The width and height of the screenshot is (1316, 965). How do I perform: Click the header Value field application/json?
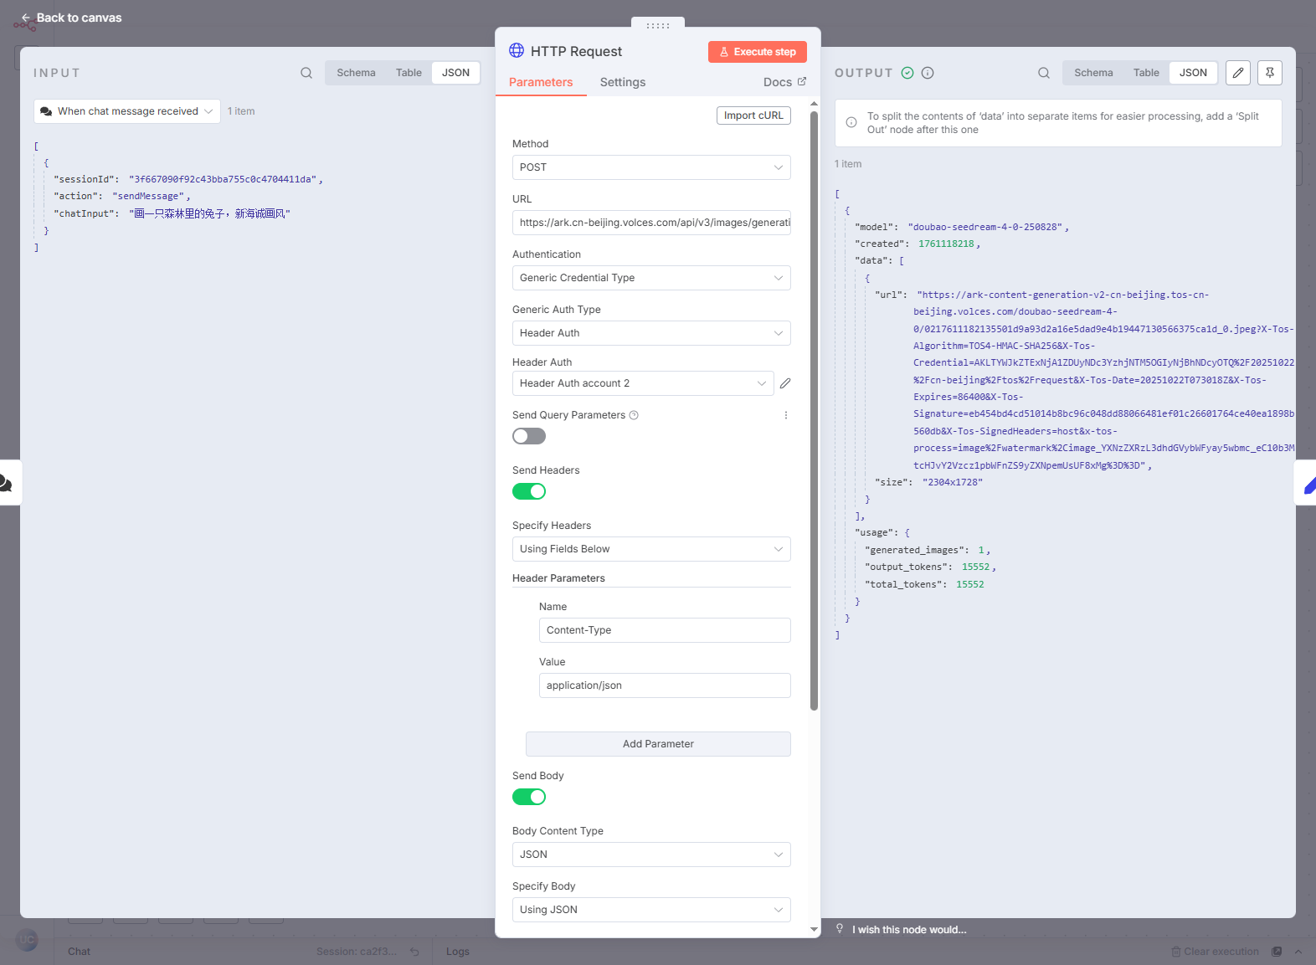click(665, 685)
